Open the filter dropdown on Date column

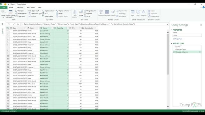click(26, 28)
